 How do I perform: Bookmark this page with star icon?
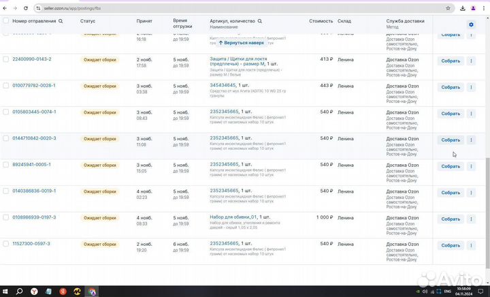448,8
